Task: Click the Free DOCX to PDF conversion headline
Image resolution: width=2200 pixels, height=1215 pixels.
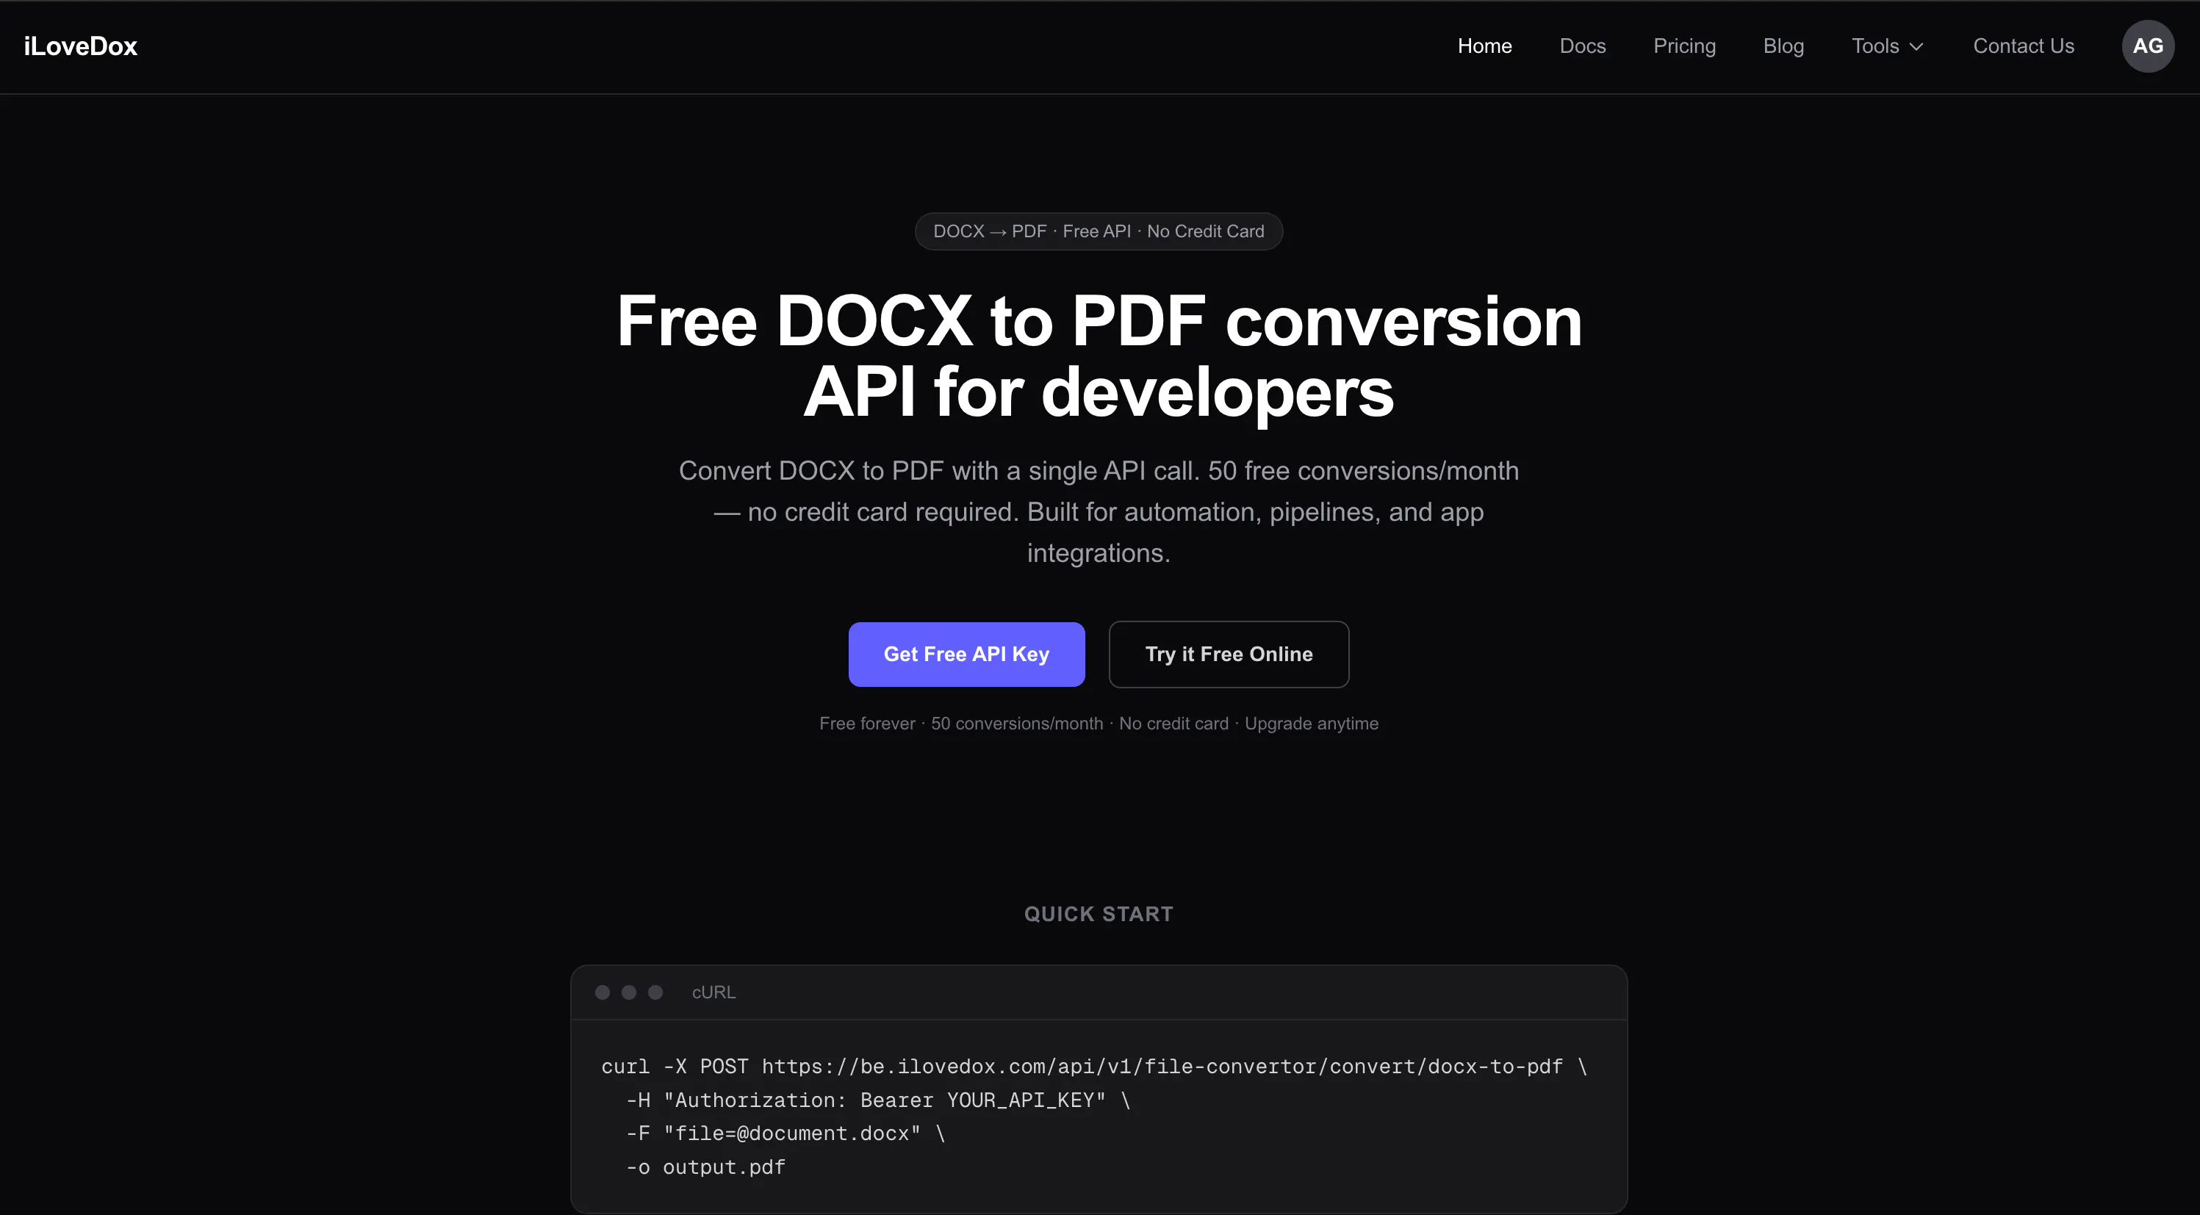Action: (1099, 356)
